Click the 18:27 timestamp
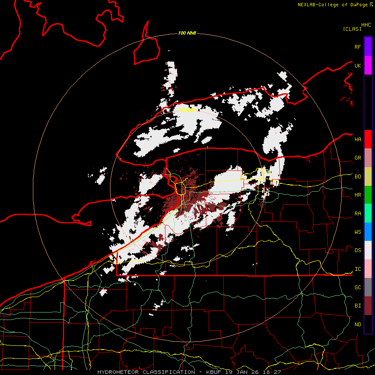375x375 pixels. pos(271,372)
